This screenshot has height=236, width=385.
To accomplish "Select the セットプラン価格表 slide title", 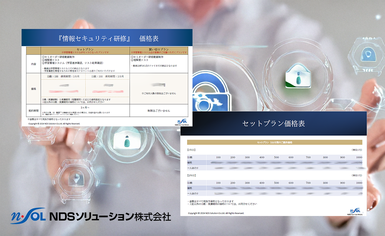I will tap(274, 123).
